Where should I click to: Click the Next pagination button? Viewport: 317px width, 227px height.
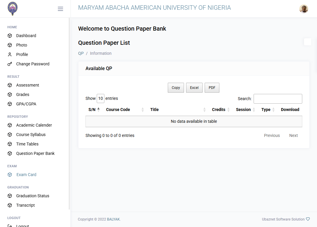[293, 136]
